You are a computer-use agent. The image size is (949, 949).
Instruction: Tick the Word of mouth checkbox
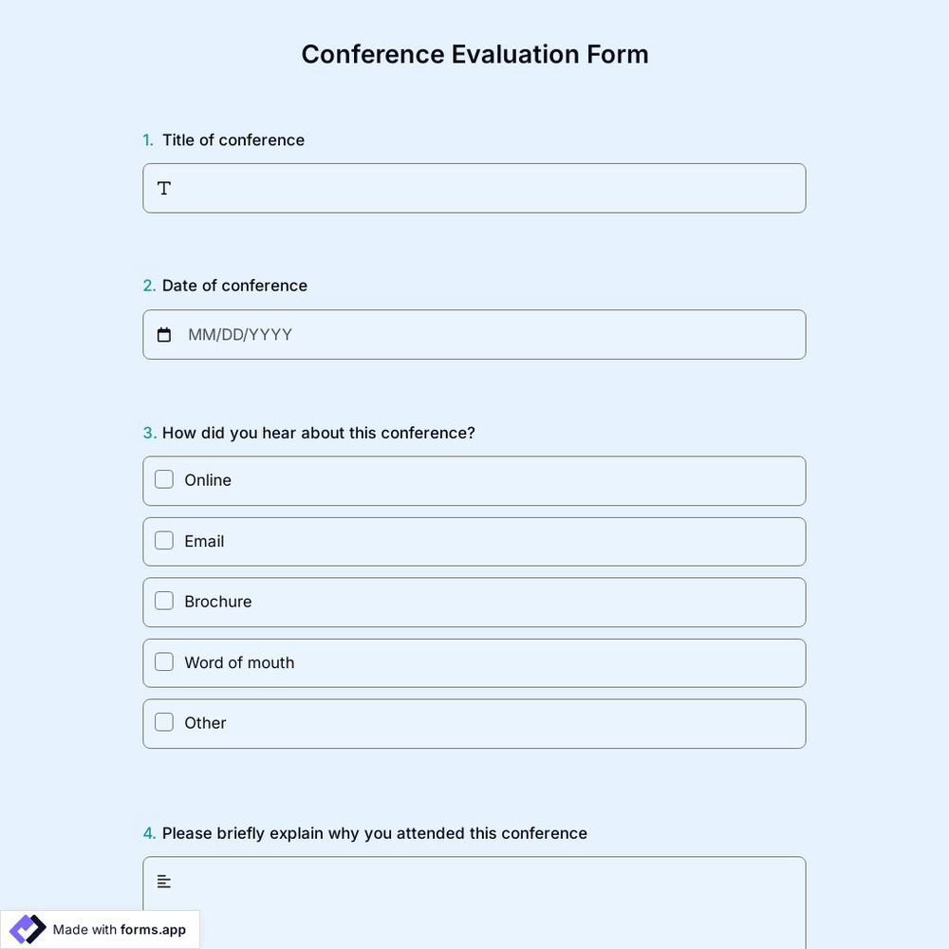click(x=163, y=661)
